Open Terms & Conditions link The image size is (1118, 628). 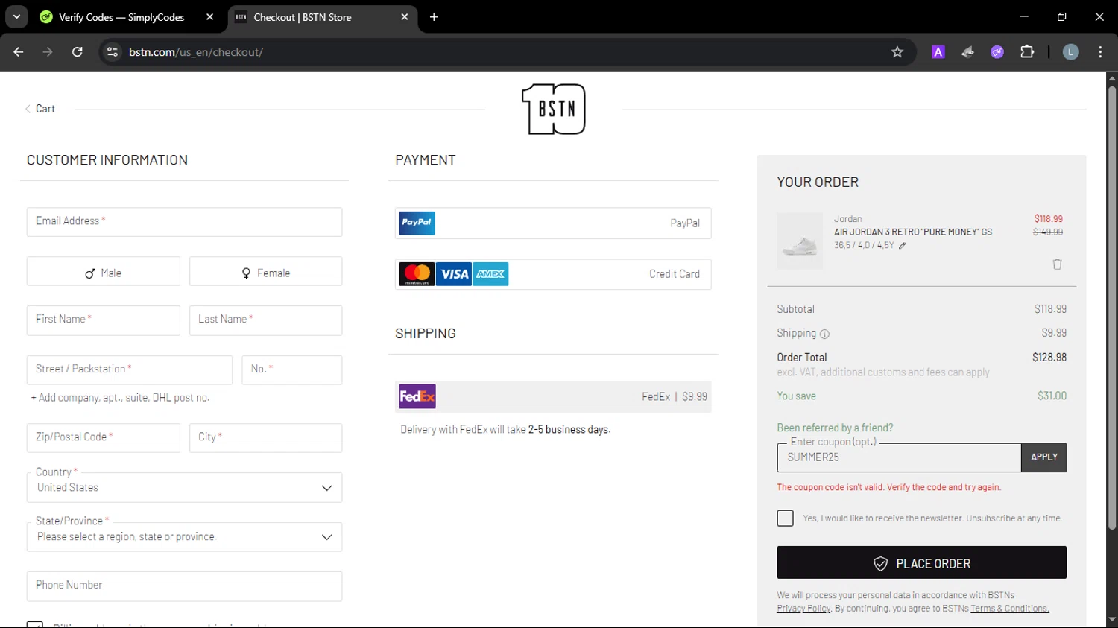1009,609
